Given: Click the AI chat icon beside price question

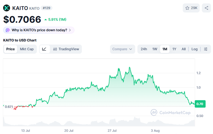Looking at the screenshot, I should 8,30.
